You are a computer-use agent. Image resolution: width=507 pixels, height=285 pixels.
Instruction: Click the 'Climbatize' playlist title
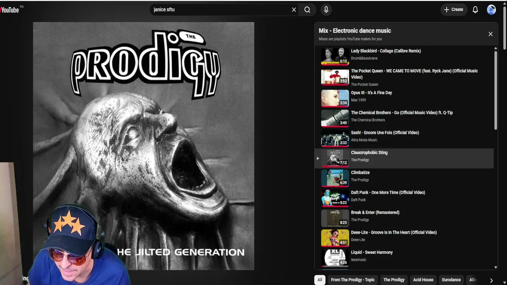pyautogui.click(x=360, y=173)
